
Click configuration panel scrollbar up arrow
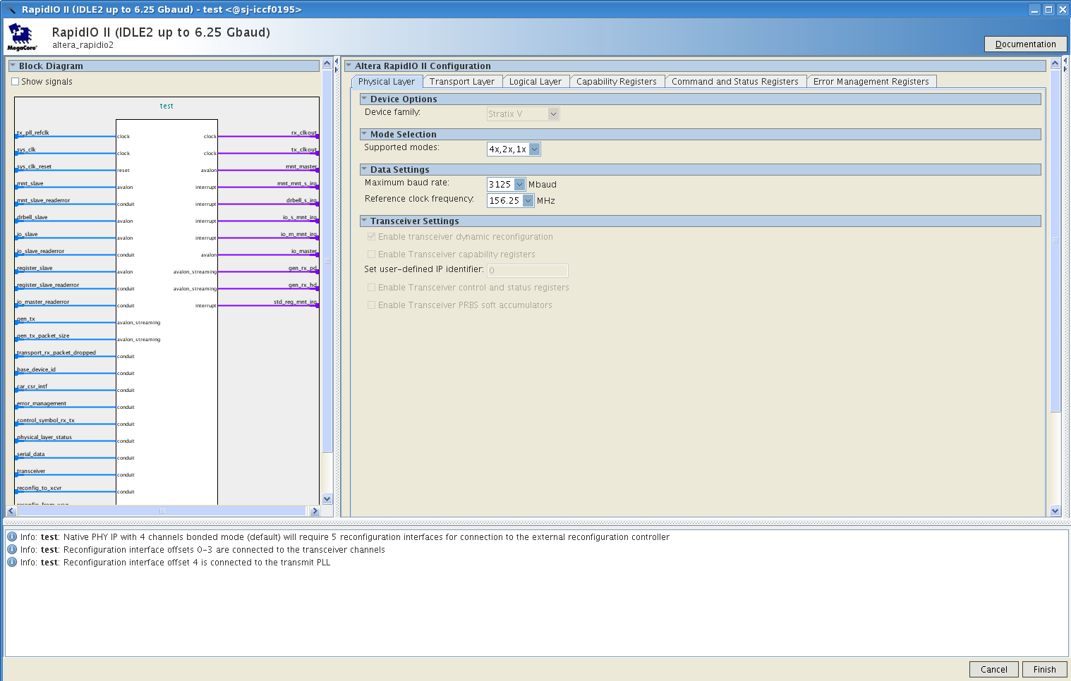1055,63
